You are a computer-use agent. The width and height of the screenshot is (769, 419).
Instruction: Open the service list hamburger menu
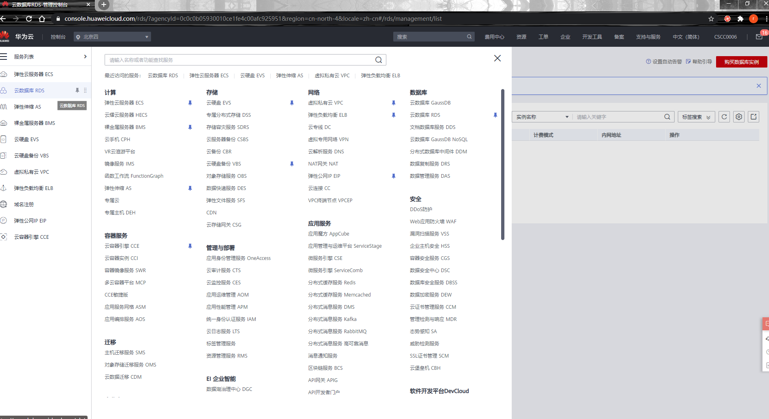4,57
